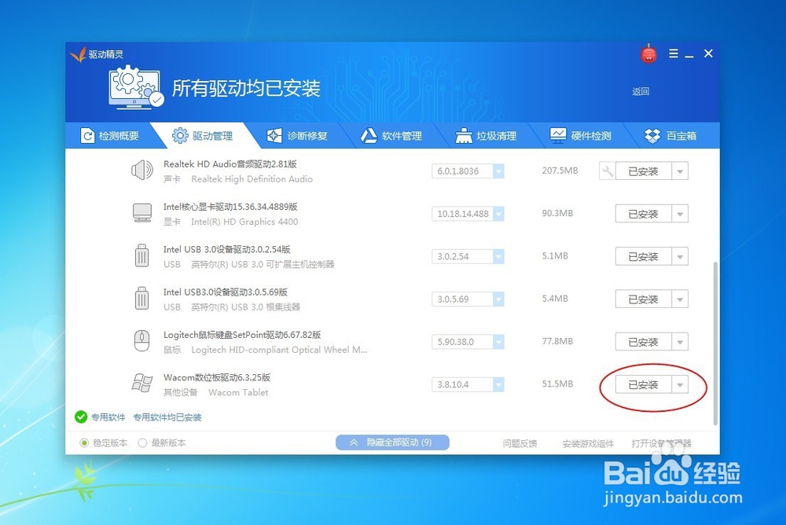Viewport: 786px width, 525px height.
Task: Open version dropdown 3.0.5.69
Action: coord(498,299)
